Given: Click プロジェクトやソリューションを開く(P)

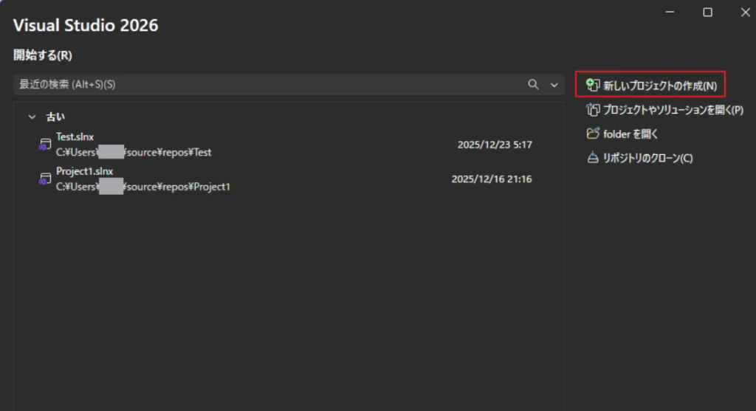Looking at the screenshot, I should [665, 110].
